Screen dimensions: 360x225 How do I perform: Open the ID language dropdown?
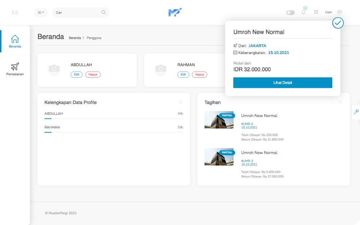point(41,13)
